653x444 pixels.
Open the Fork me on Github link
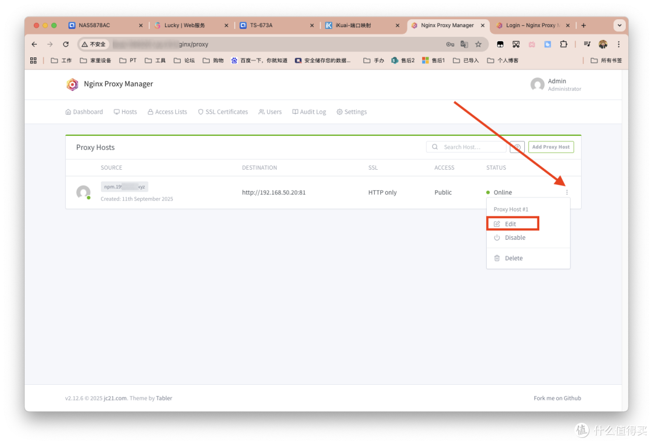pos(557,398)
